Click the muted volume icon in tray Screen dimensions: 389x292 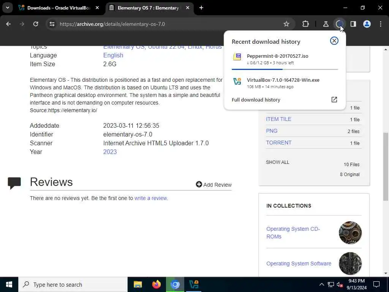coord(340,284)
